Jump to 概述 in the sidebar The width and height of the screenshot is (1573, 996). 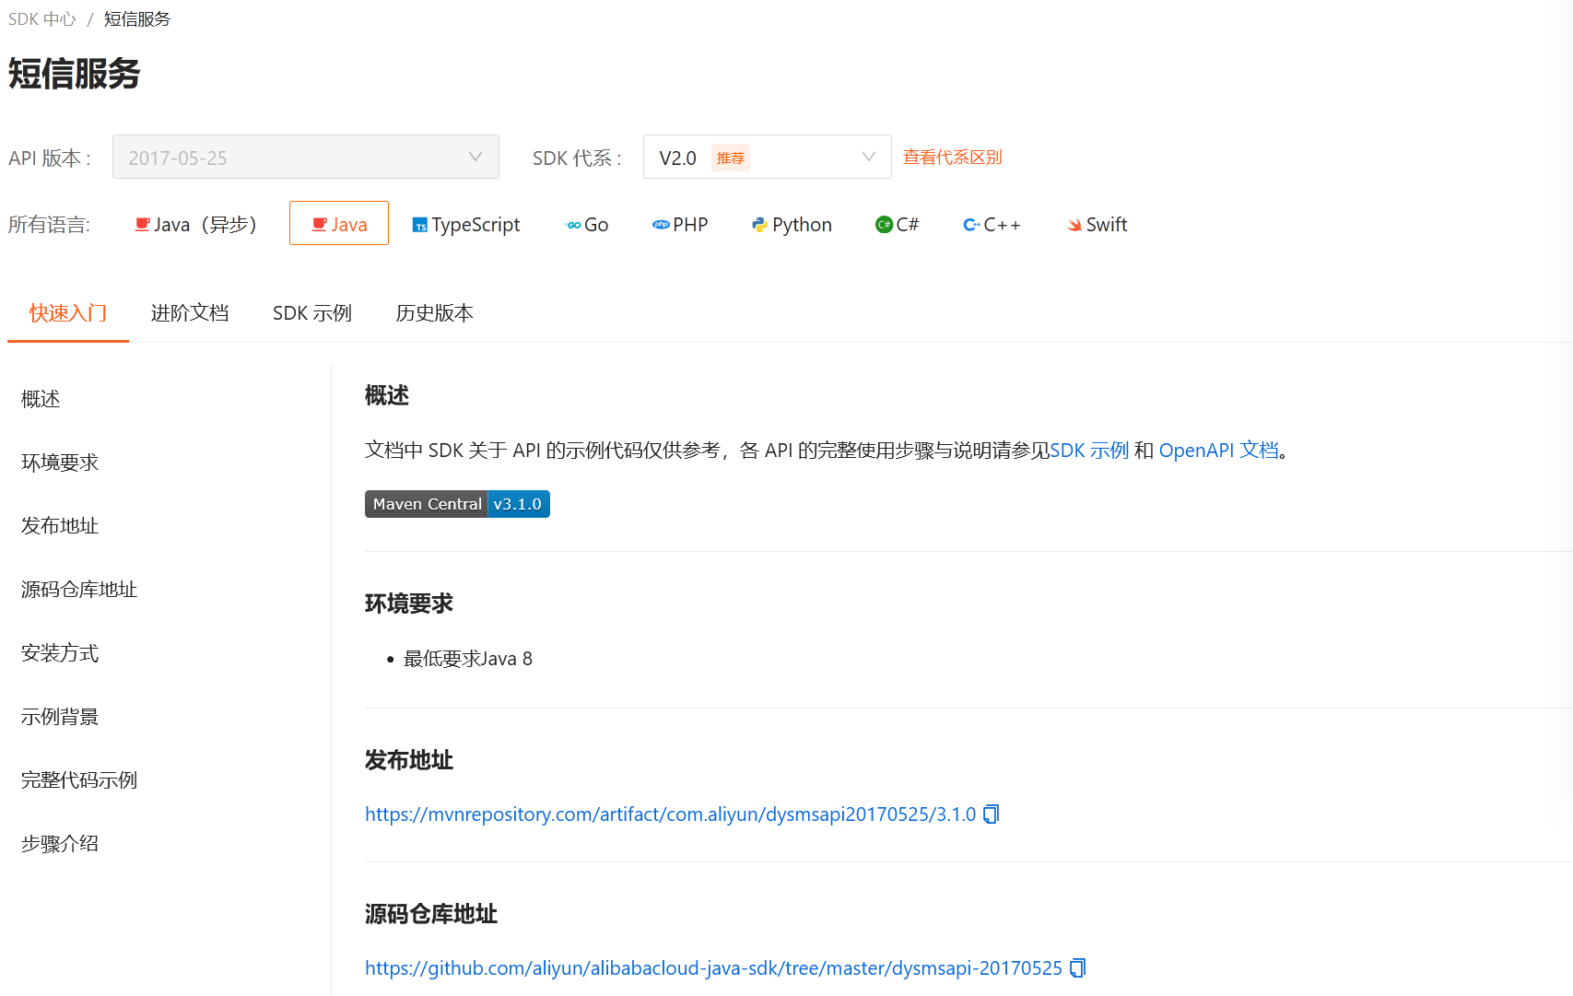pyautogui.click(x=41, y=399)
